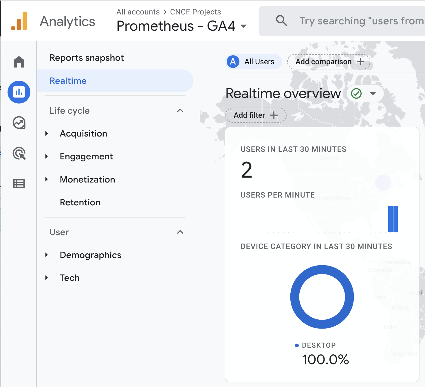Image resolution: width=425 pixels, height=387 pixels.
Task: Open the Explore icon in sidebar
Action: coord(19,123)
